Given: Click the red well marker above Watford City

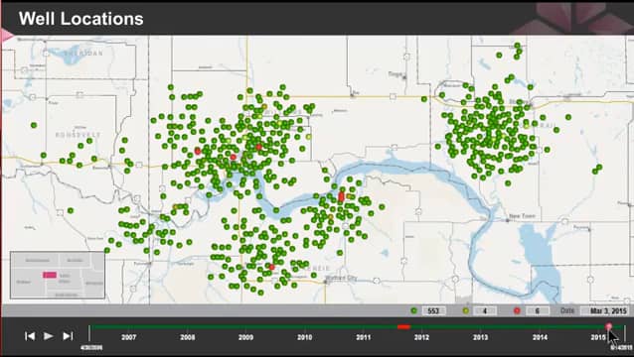Looking at the screenshot, I should [271, 267].
